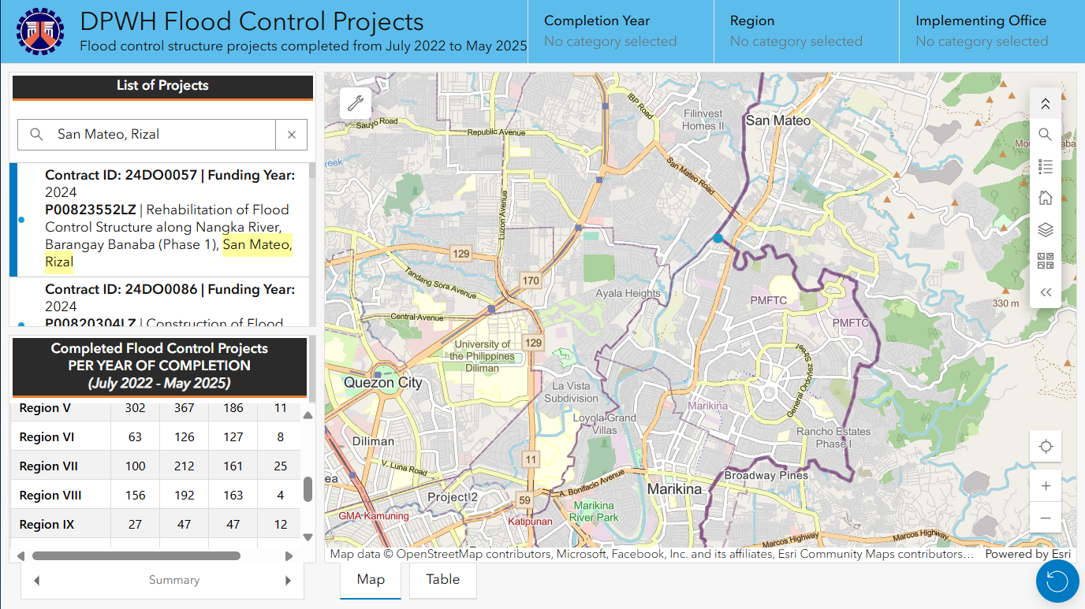
Task: Click the List of Projects header
Action: pyautogui.click(x=162, y=86)
